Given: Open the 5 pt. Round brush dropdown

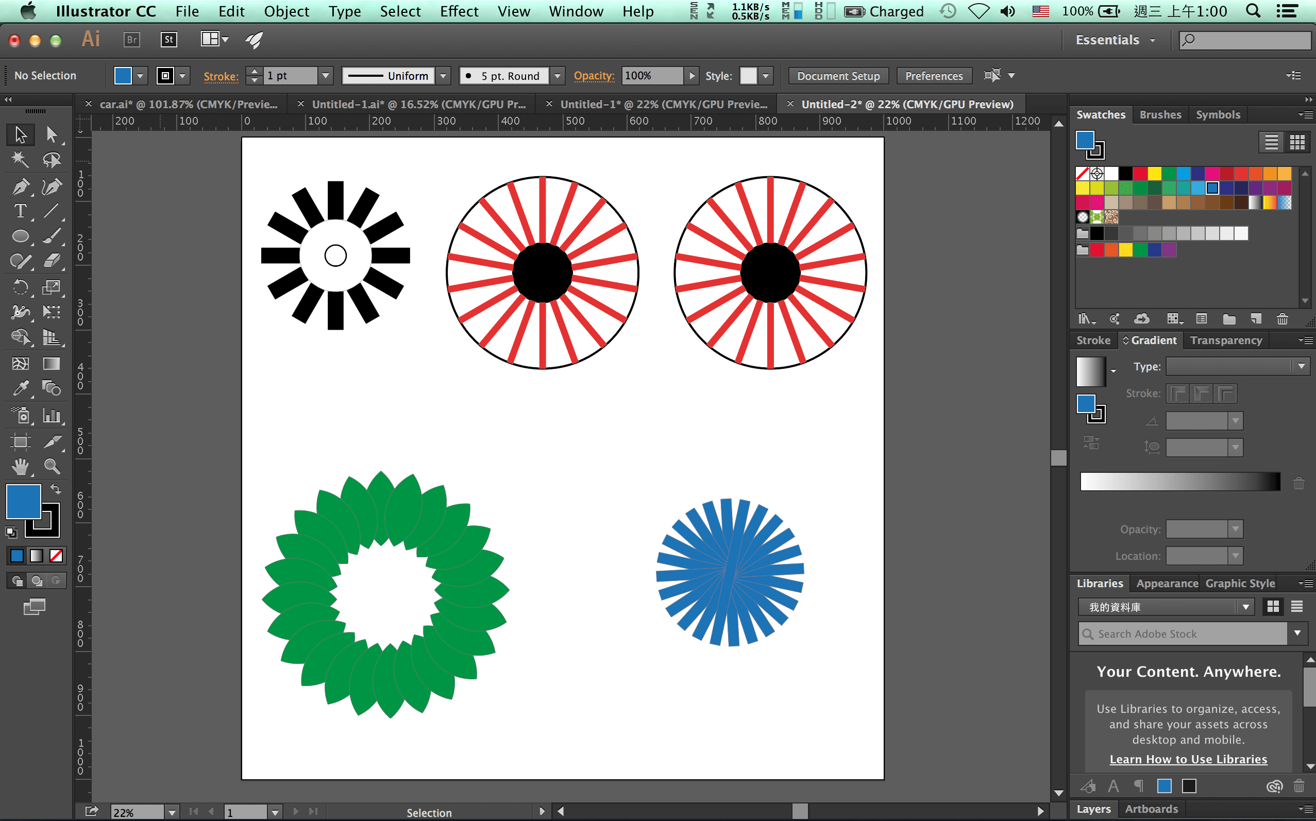Looking at the screenshot, I should 557,76.
